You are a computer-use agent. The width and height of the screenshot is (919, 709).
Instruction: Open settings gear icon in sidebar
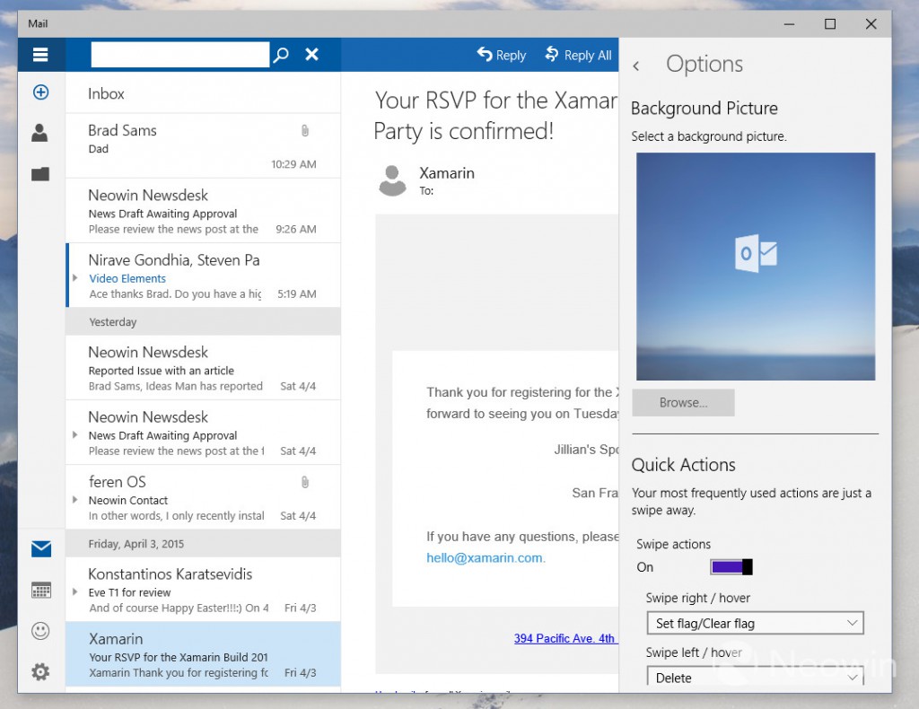(x=40, y=671)
